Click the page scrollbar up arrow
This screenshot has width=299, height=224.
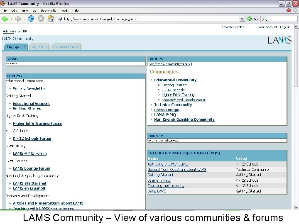(296, 27)
